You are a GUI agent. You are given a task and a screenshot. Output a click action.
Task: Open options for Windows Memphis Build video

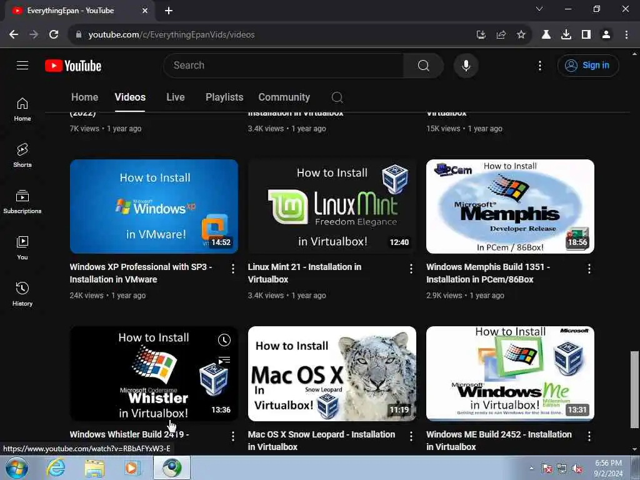click(x=589, y=269)
